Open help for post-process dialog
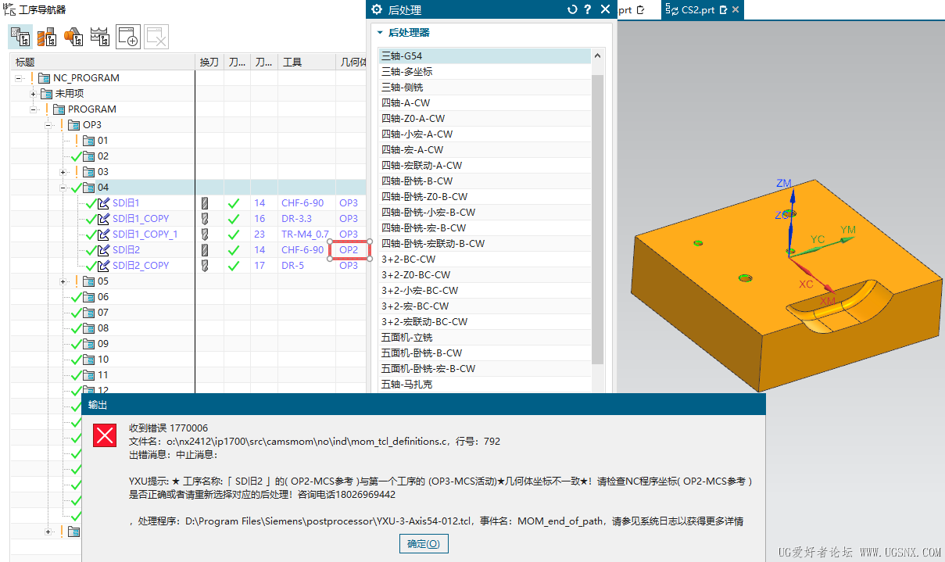The image size is (945, 562). pos(588,9)
